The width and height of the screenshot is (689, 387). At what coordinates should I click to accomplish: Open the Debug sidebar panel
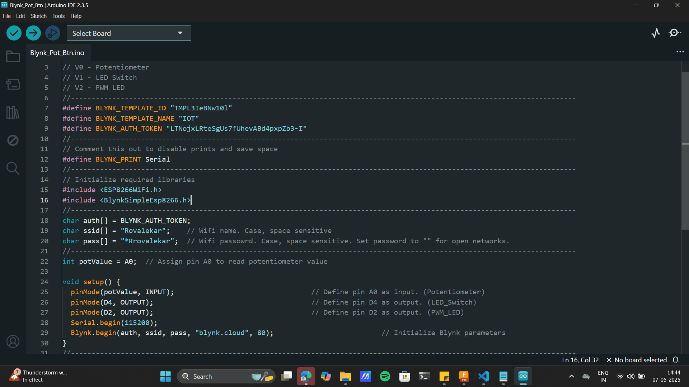(13, 140)
